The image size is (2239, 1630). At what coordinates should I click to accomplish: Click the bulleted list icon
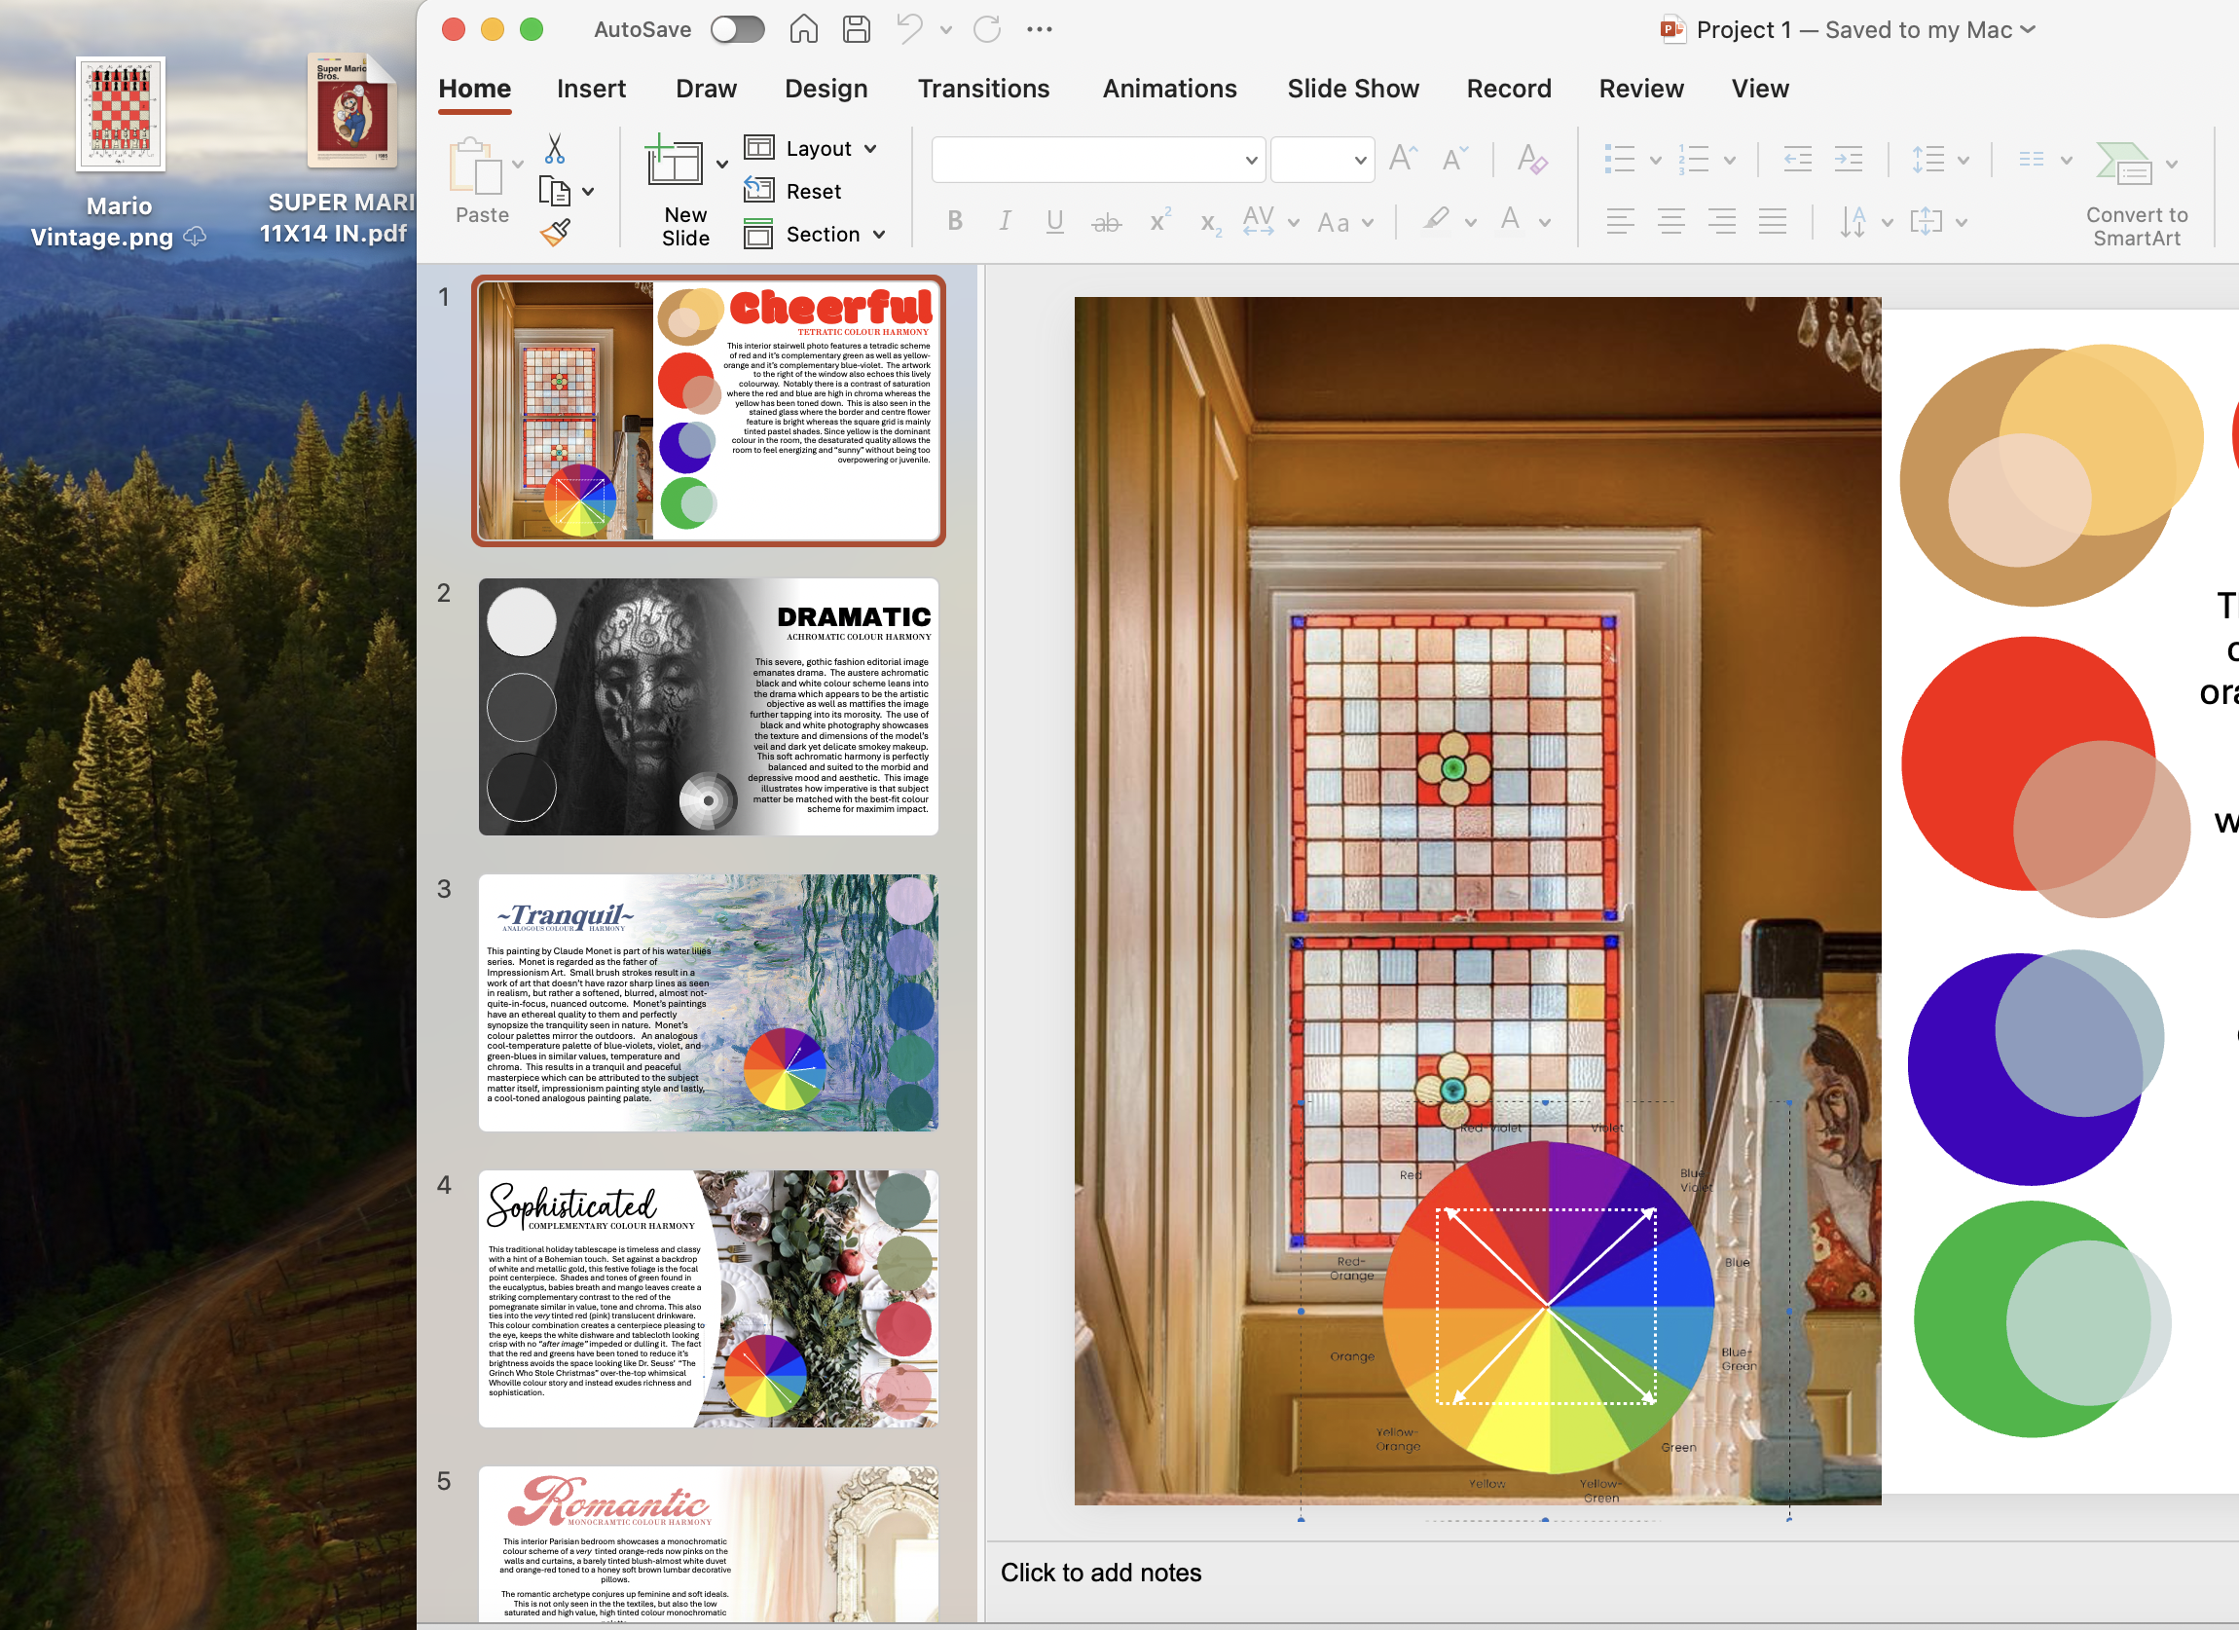point(1619,159)
